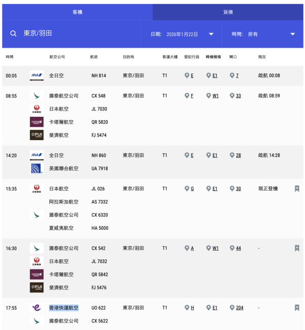Bookmark the 17:55 UO 622 flight
Image resolution: width=305 pixels, height=330 pixels.
[x=297, y=308]
